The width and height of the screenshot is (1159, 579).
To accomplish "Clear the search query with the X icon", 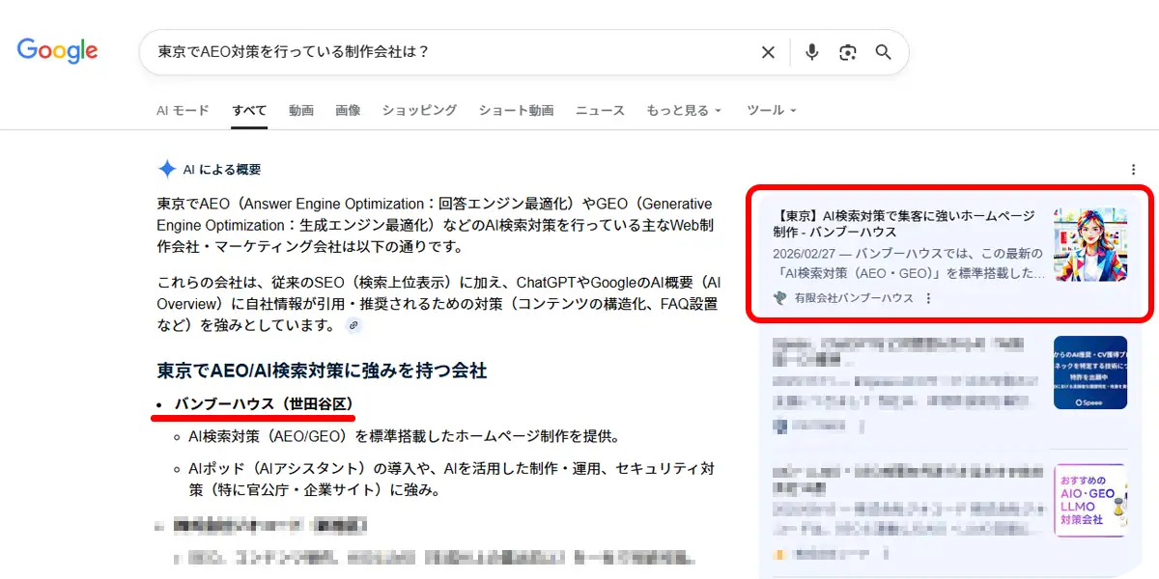I will 768,52.
